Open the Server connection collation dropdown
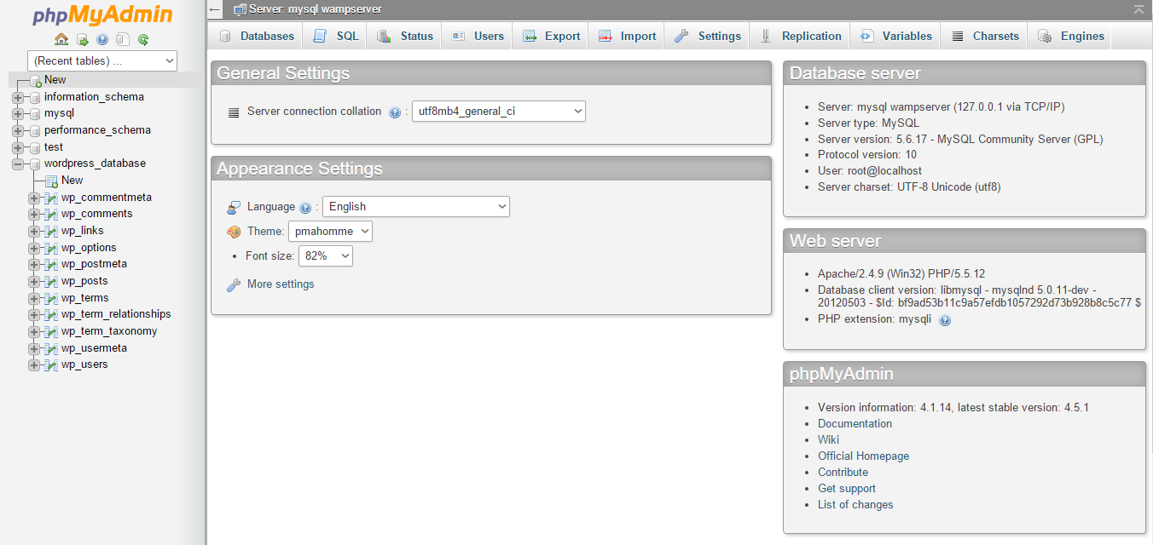 pos(498,112)
